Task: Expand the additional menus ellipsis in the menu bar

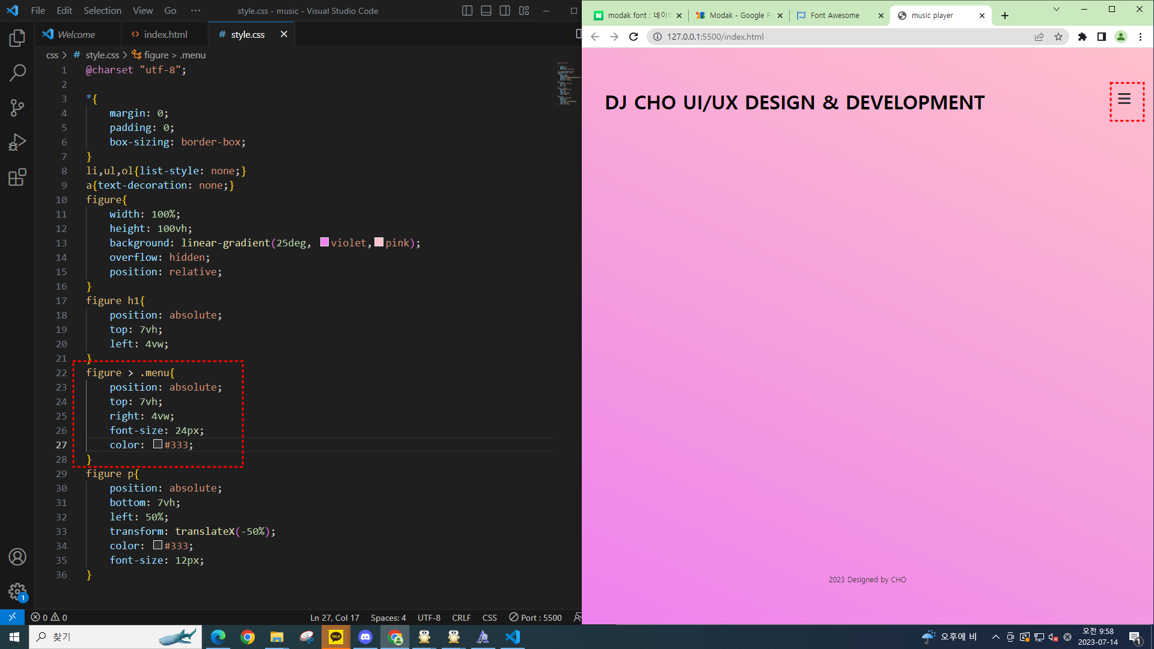Action: coord(195,11)
